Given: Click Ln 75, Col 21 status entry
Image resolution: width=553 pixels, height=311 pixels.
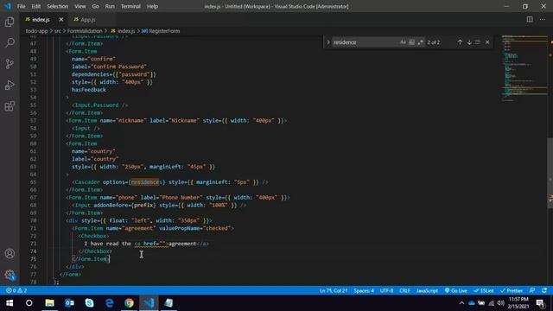Looking at the screenshot, I should tap(334, 290).
